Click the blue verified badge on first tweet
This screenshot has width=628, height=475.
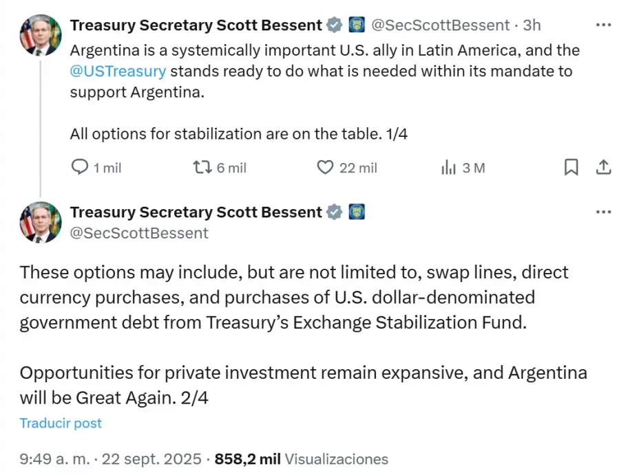coord(335,25)
